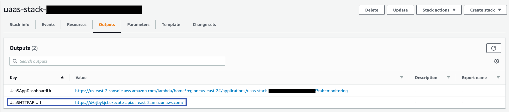The width and height of the screenshot is (509, 112).
Task: Switch to the Stack info tab
Action: 19,25
